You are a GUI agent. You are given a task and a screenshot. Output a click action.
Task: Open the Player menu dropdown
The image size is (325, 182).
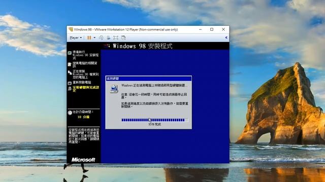[x=76, y=38]
